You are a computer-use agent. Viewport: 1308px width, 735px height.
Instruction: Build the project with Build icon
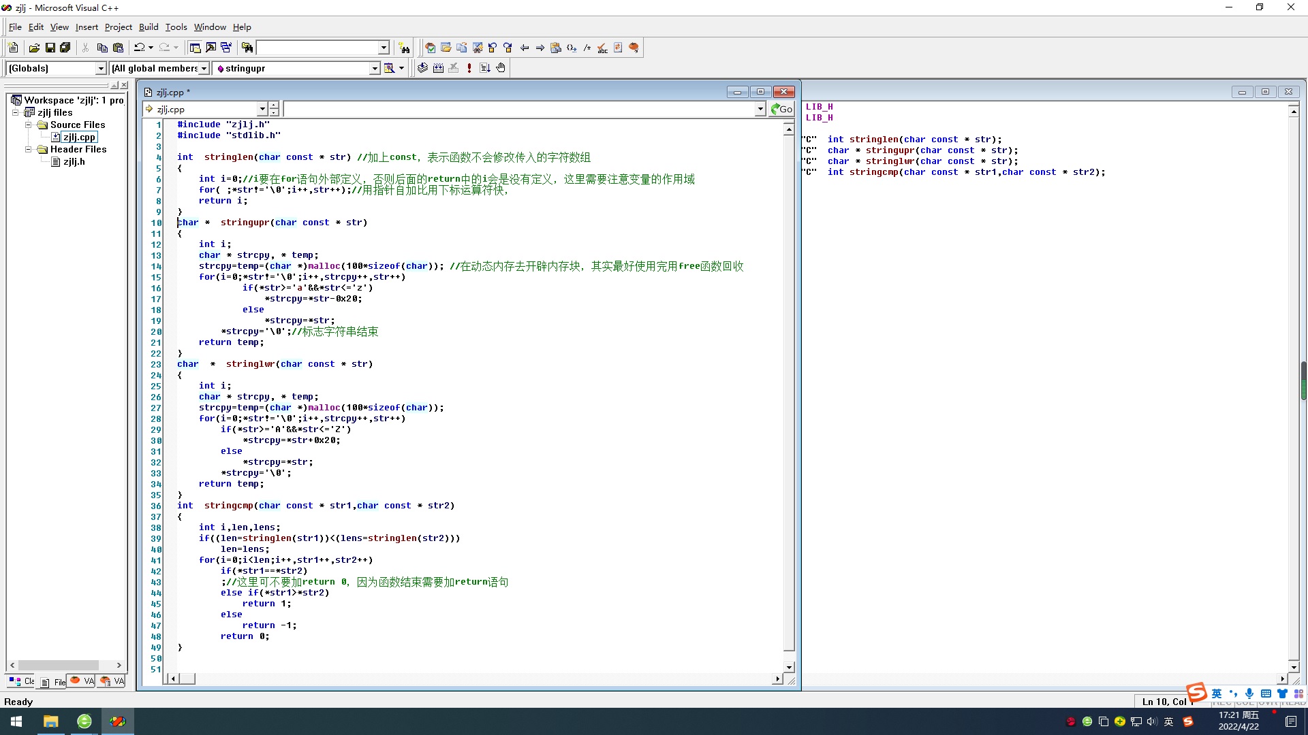438,68
